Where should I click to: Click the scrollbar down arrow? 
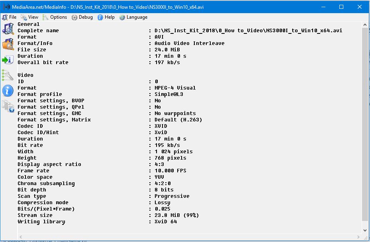365,230
